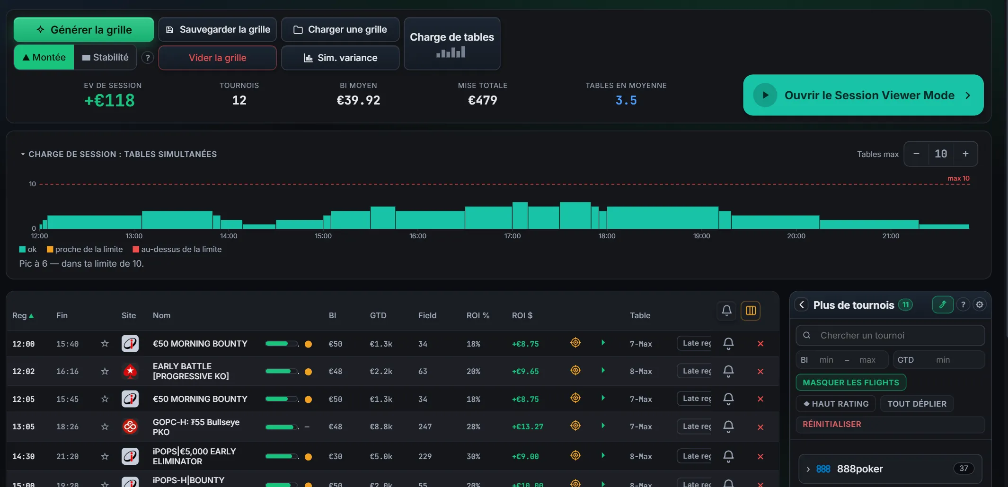Play arrow on 12:00 MORNING BOUNTY row
This screenshot has width=1008, height=487.
coord(603,342)
